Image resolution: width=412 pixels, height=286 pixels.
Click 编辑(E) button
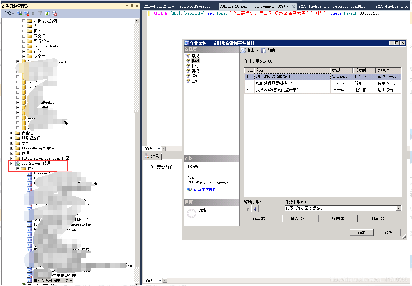[339, 218]
